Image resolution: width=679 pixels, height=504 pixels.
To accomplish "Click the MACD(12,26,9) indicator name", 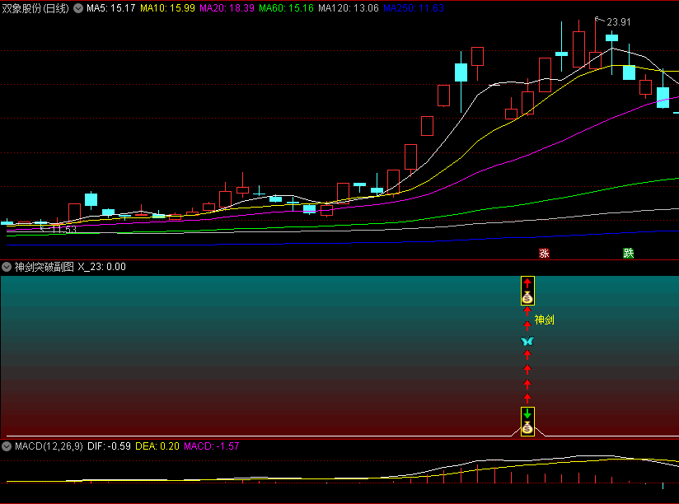I will (x=49, y=446).
